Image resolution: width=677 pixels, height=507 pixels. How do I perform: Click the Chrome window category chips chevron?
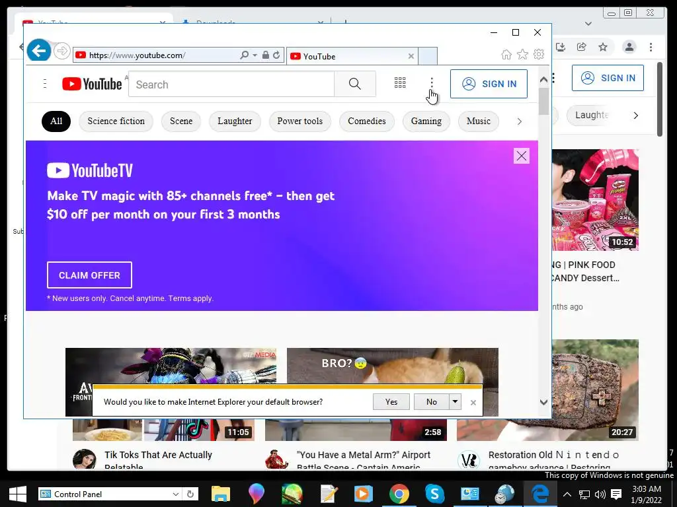click(635, 116)
